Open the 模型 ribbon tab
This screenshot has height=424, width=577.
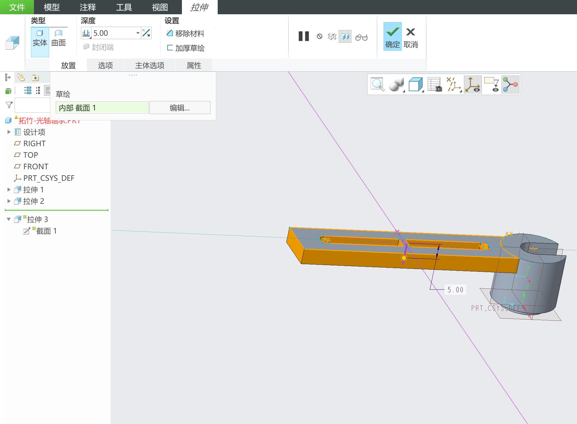[x=52, y=7]
